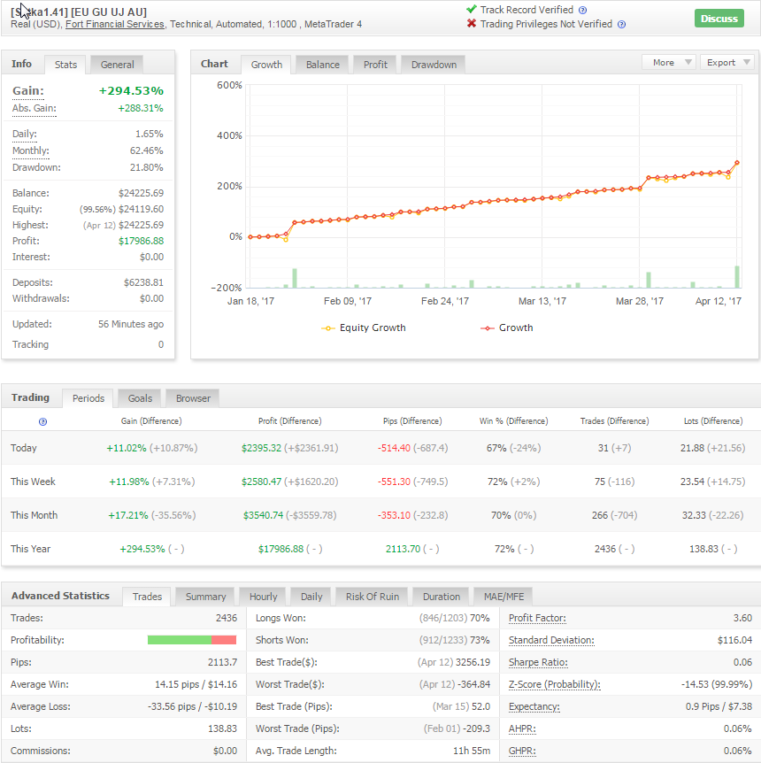
Task: Open the Browser tab in Trading
Action: (193, 398)
